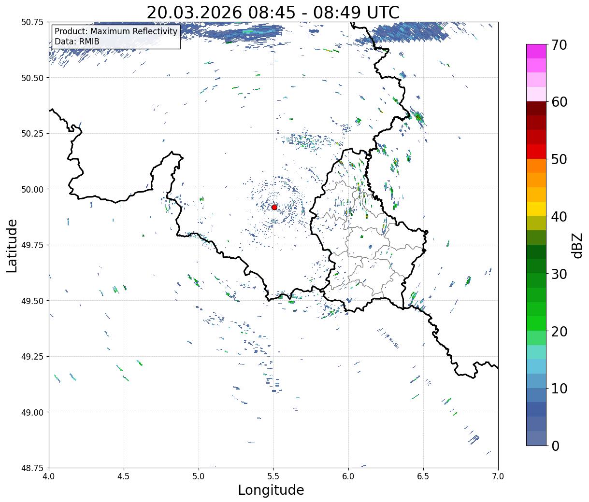
Task: Click the 'dBZ' colorbar label
Action: (x=577, y=245)
